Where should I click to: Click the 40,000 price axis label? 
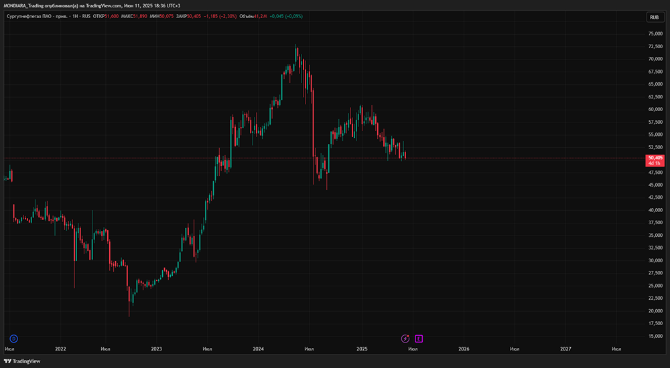(x=655, y=210)
